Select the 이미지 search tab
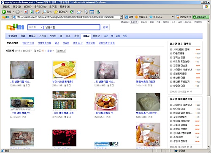 (86, 36)
